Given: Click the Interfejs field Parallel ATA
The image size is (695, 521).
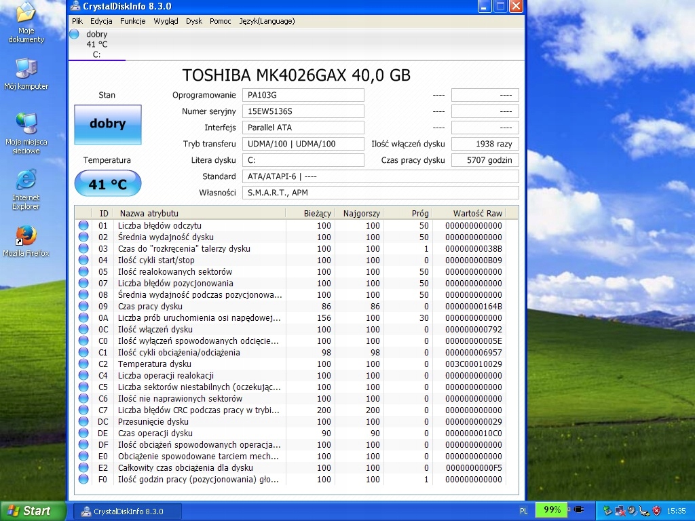Looking at the screenshot, I should [303, 128].
